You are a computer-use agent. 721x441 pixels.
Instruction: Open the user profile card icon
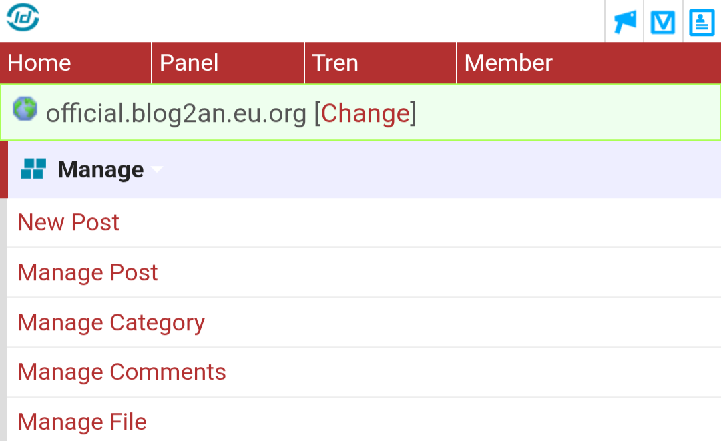coord(702,23)
